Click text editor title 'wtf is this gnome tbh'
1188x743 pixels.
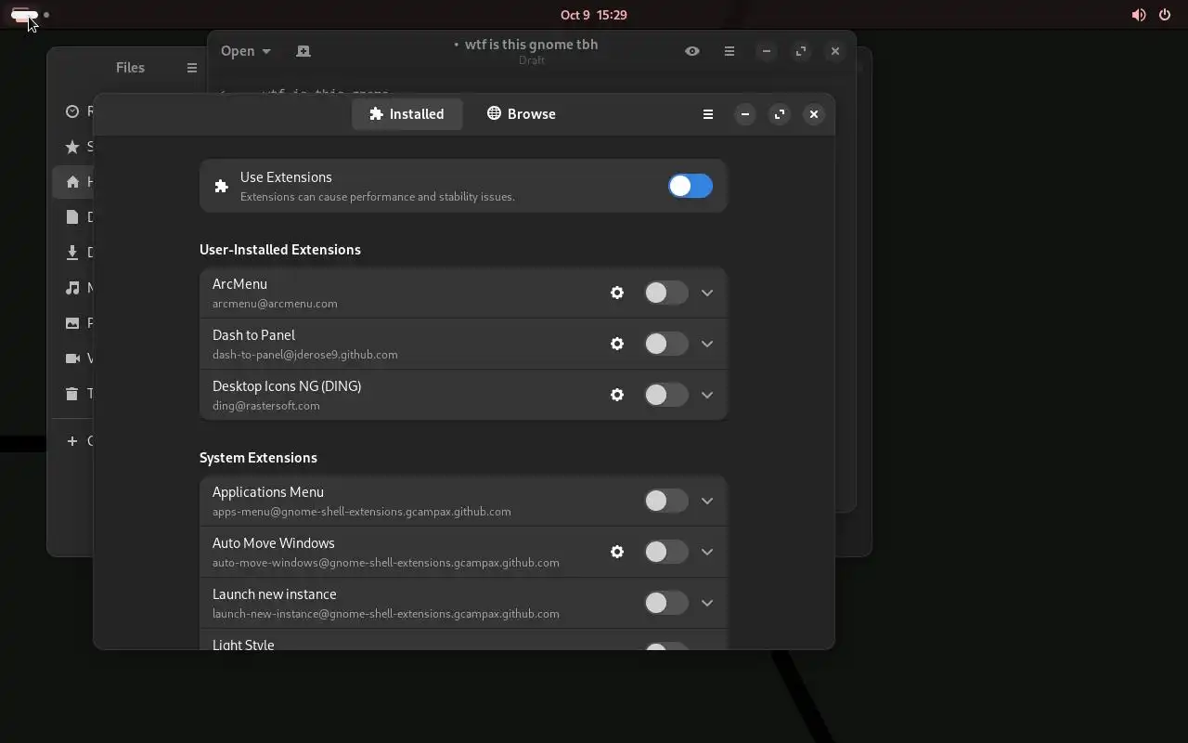[x=531, y=45]
